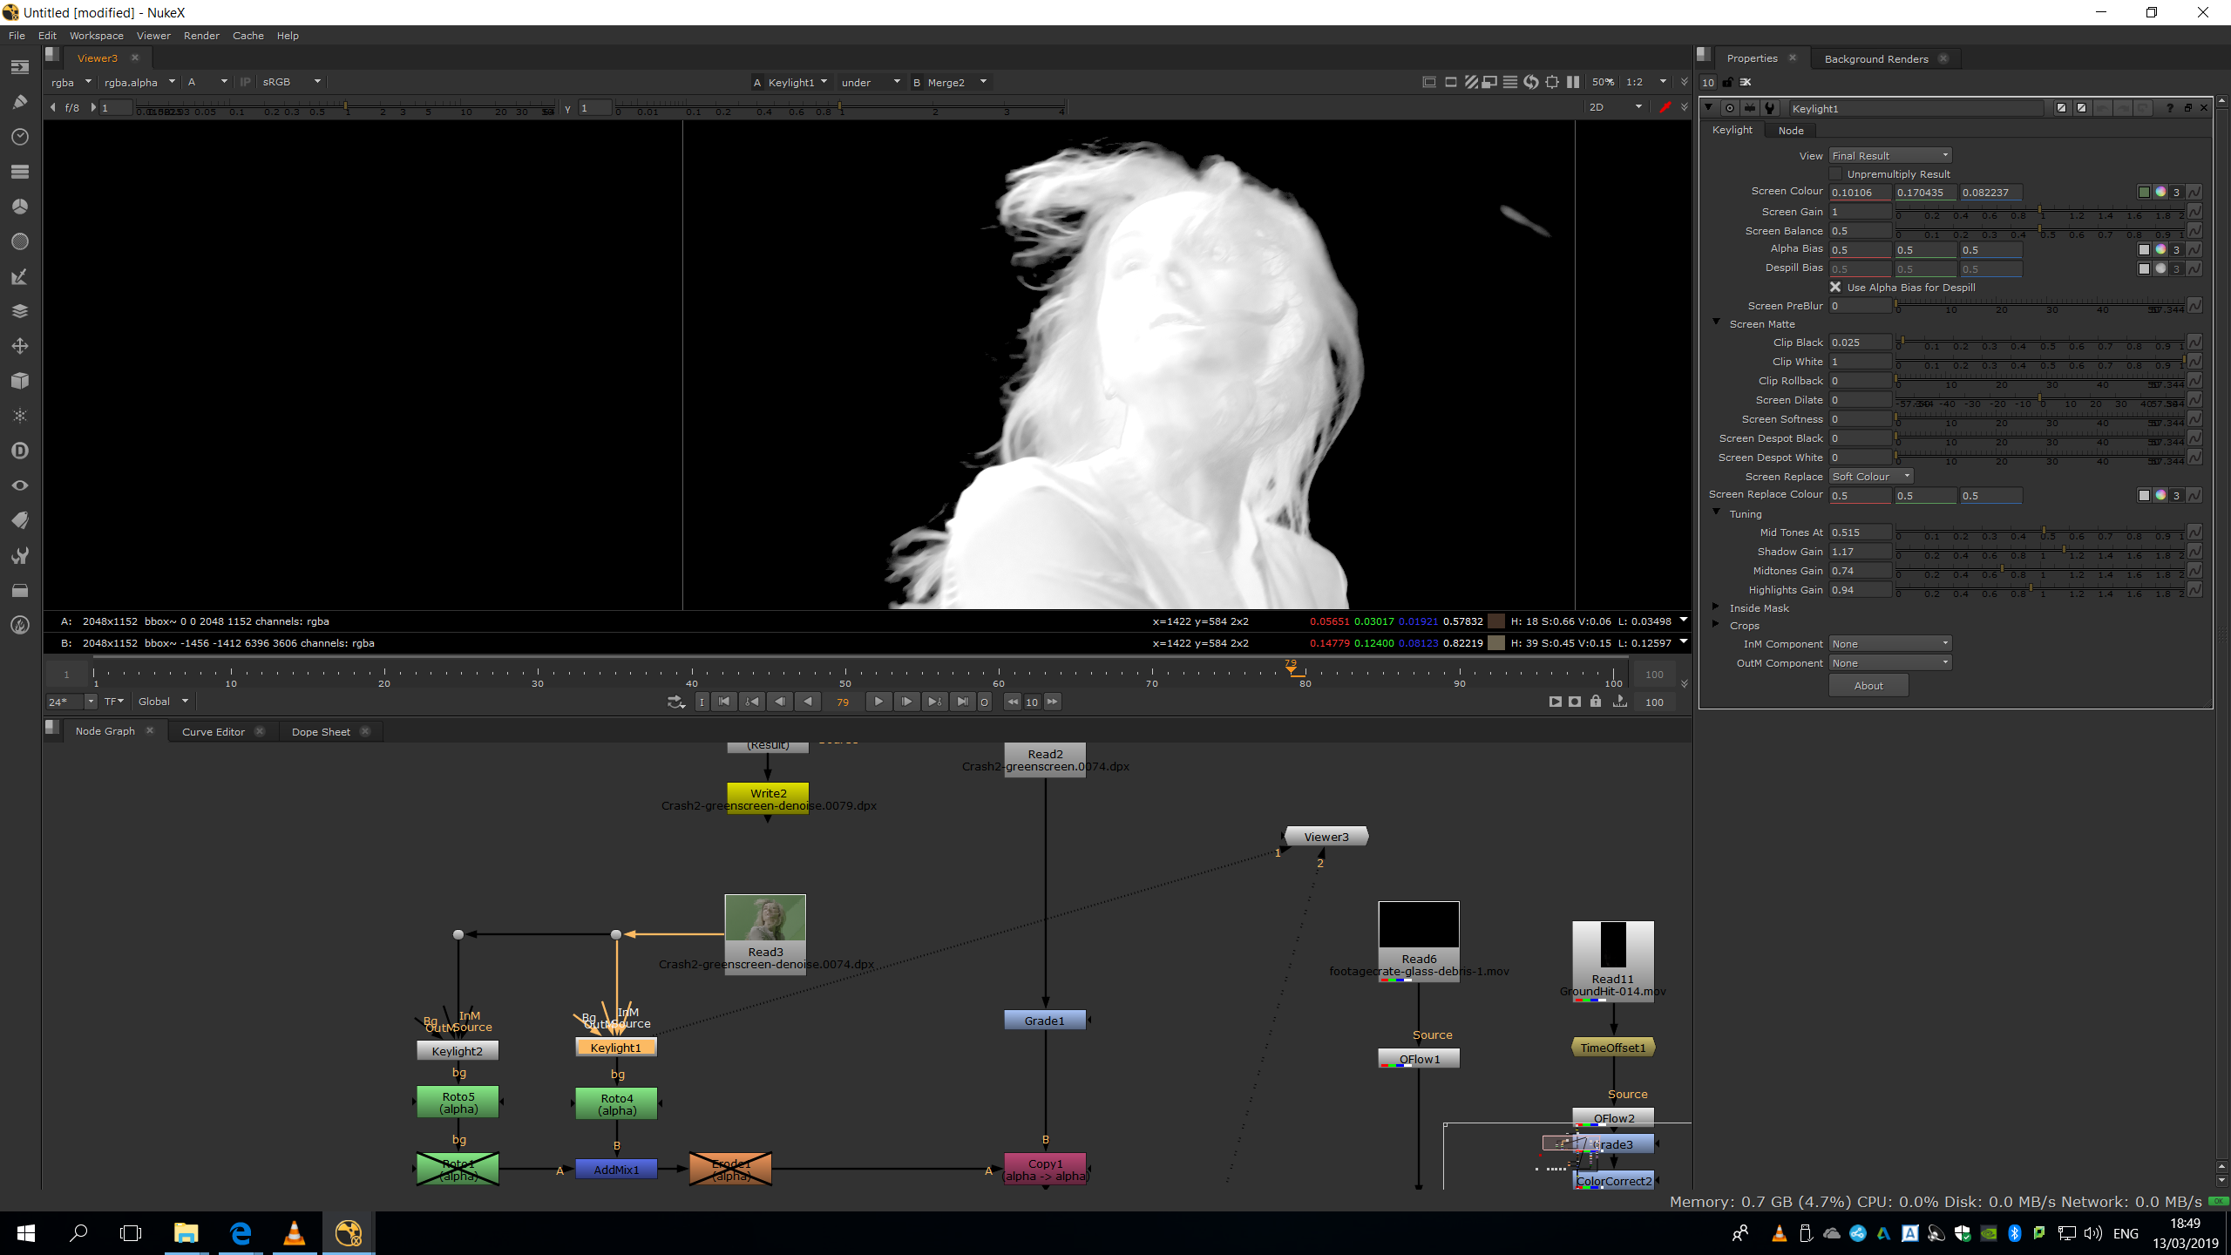Click the About button
Screen dimensions: 2231x1255
click(1868, 685)
